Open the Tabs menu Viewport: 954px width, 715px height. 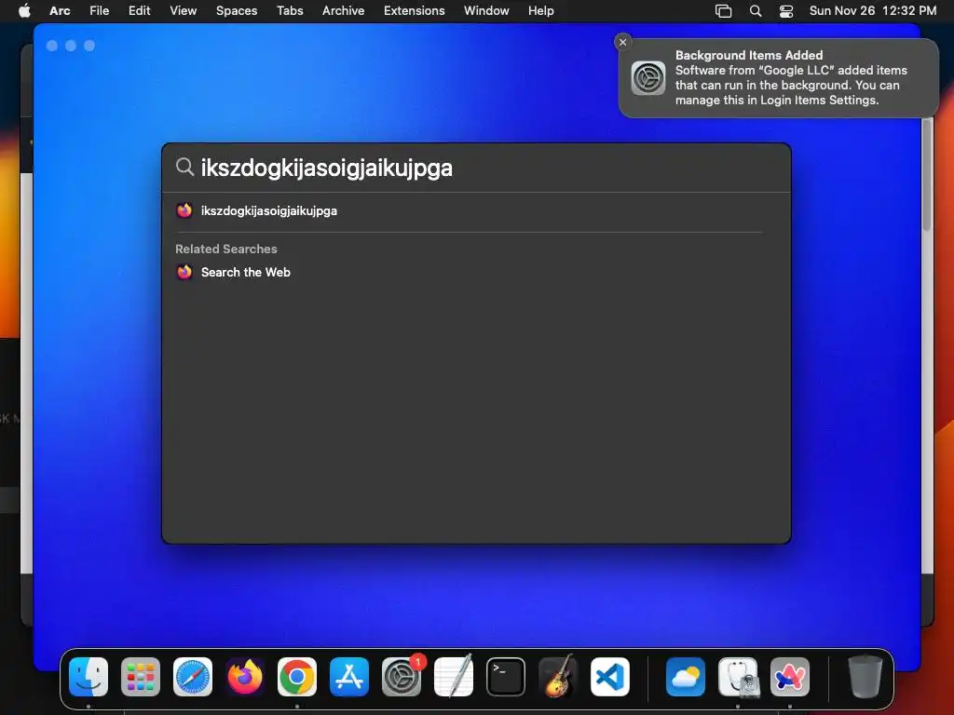(290, 10)
